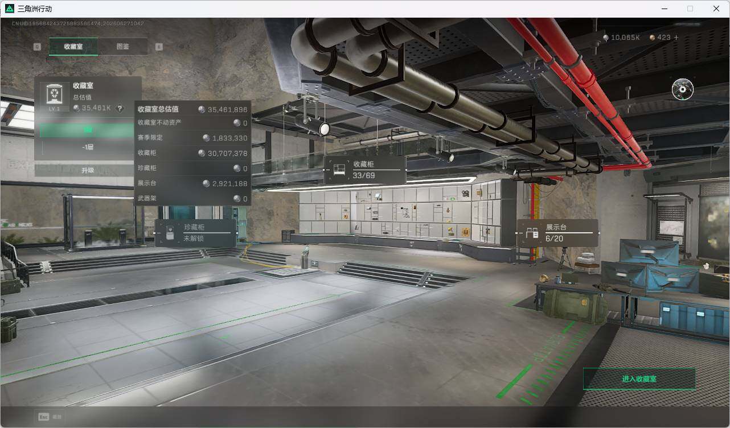Image resolution: width=730 pixels, height=428 pixels.
Task: Select the 收藏室 tab
Action: (x=73, y=47)
